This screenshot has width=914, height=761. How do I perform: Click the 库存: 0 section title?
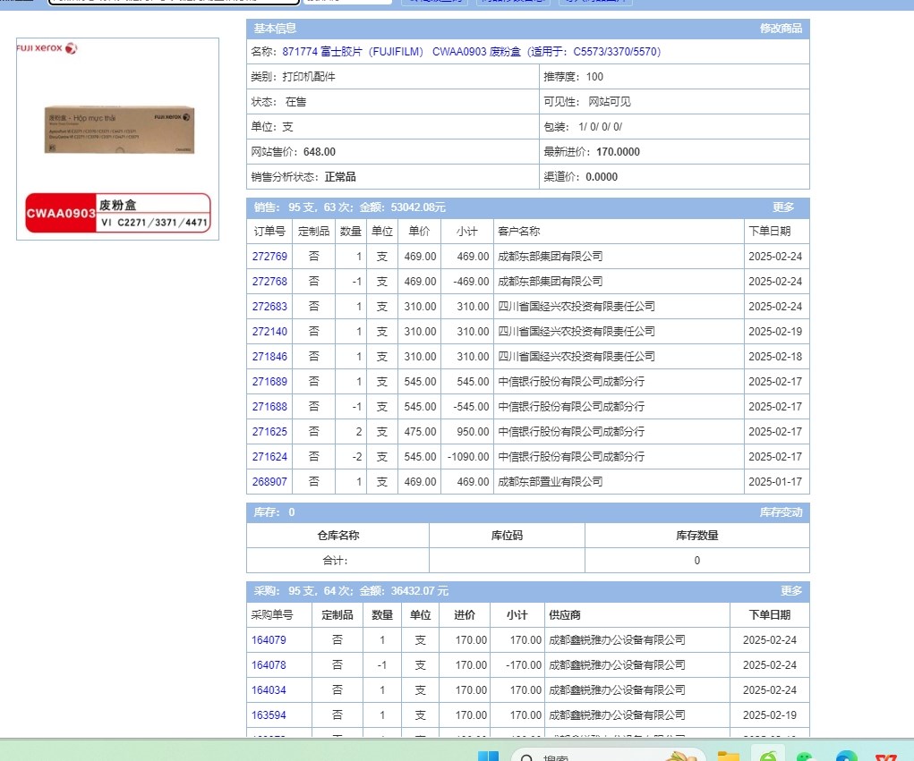[x=274, y=512]
